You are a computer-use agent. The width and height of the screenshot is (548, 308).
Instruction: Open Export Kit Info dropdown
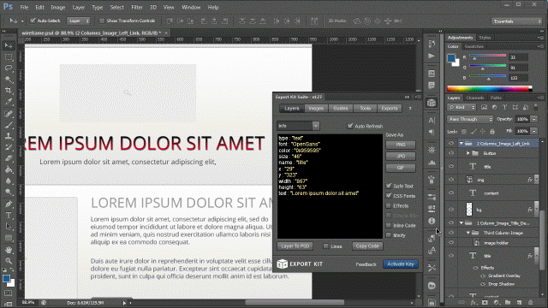tap(298, 126)
